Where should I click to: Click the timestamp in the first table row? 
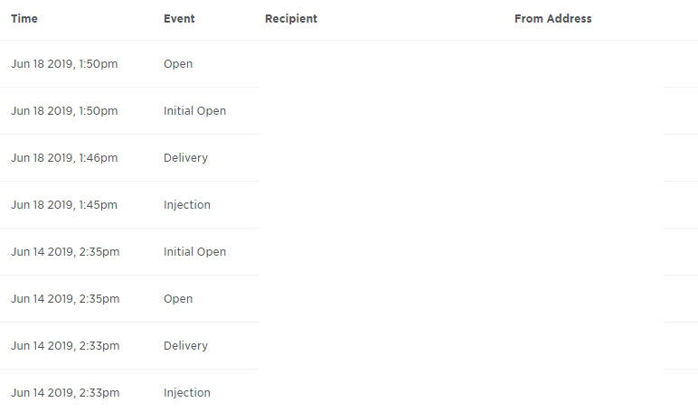(x=64, y=64)
